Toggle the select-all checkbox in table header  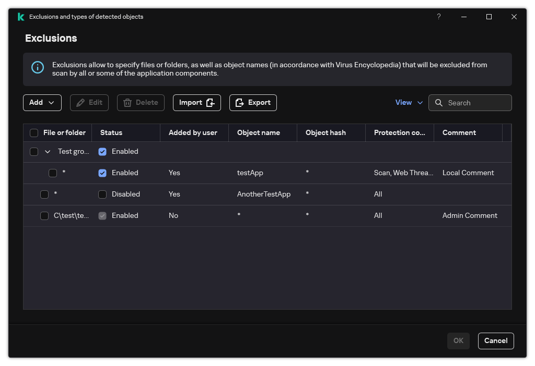[x=34, y=133]
